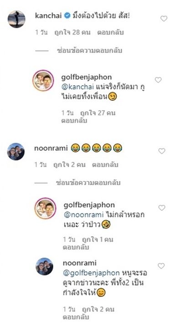Reply to golfbenjaphon's @kanchai comment
The image size is (175, 332).
coord(74,121)
